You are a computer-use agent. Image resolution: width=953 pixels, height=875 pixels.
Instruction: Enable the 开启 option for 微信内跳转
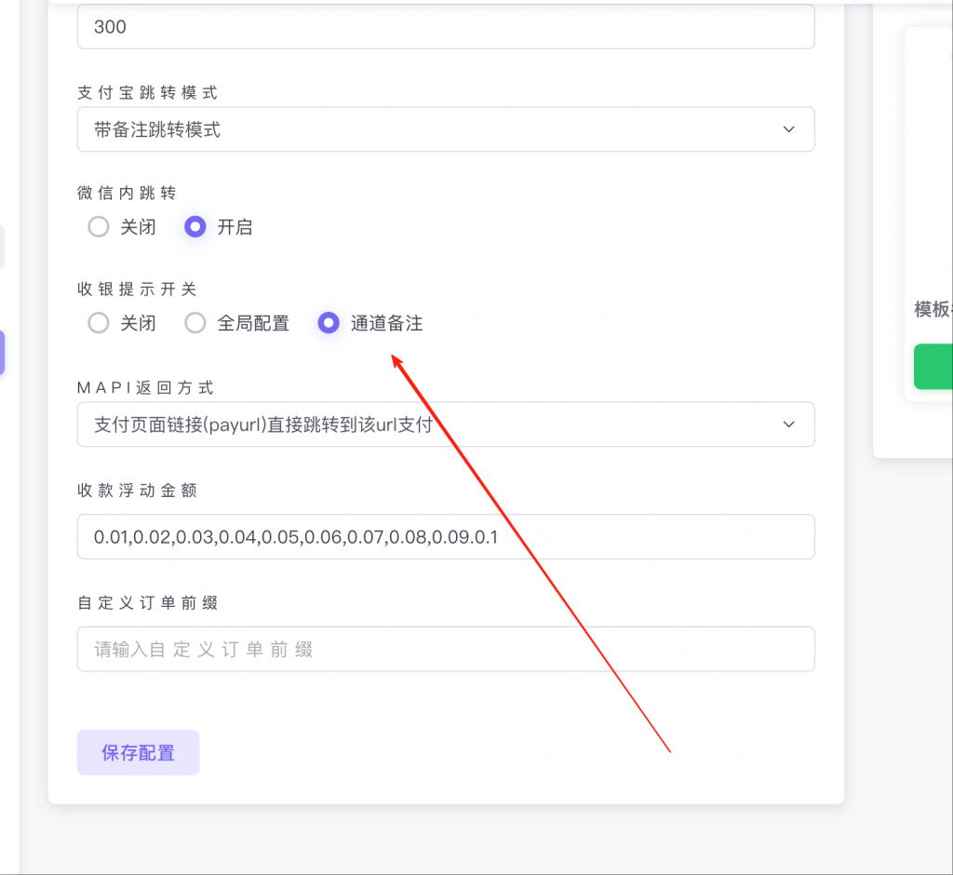pyautogui.click(x=195, y=226)
